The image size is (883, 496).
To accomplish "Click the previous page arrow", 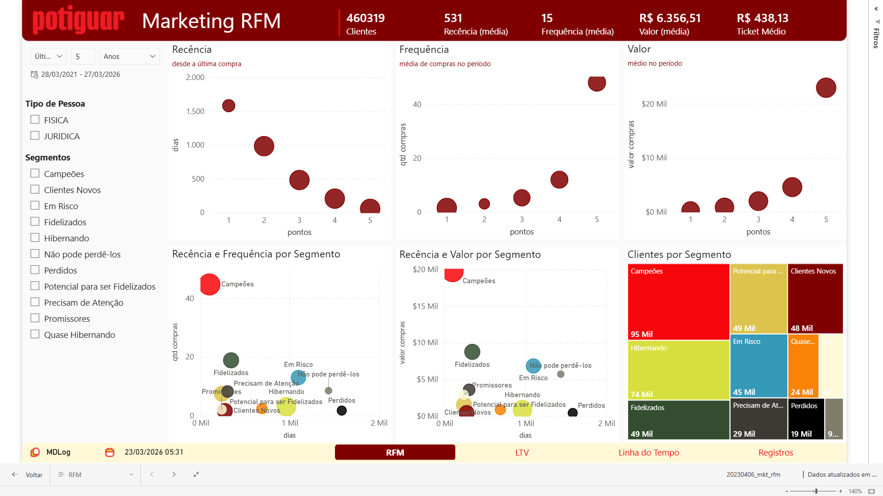I will 152,474.
